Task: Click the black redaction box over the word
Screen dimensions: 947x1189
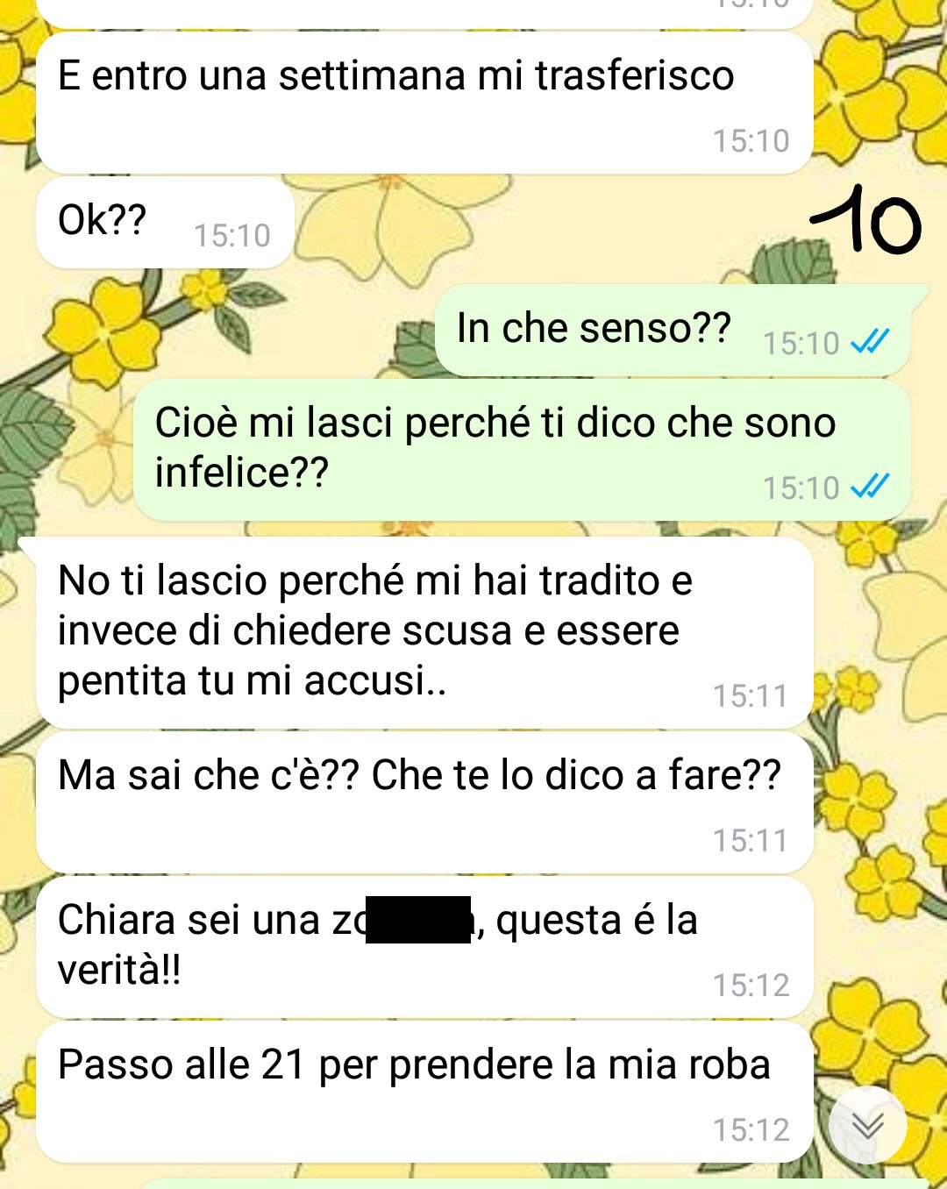Action: 418,920
